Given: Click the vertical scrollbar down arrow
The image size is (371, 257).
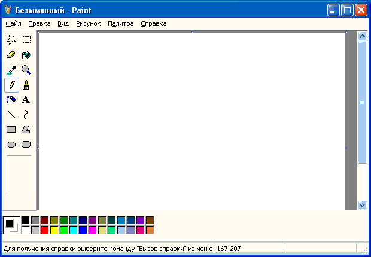Looking at the screenshot, I should click(x=362, y=205).
